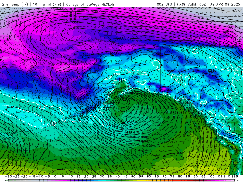Click the "F339" forecast hour label

coord(181,4)
